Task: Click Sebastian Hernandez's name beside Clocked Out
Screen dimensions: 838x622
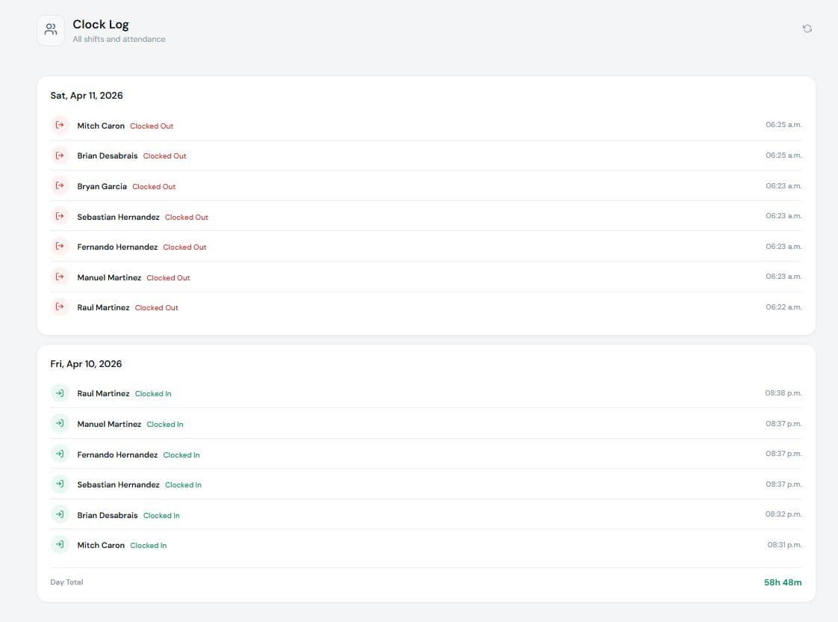Action: [118, 217]
